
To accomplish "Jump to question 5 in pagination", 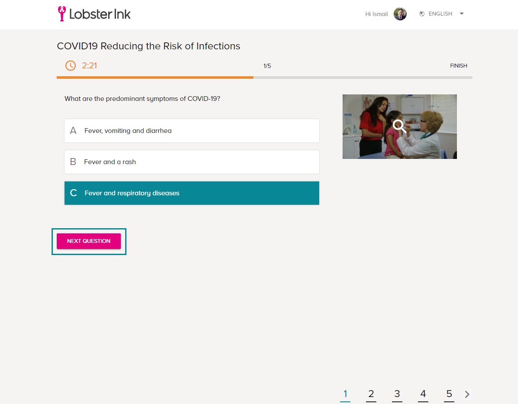I will (x=449, y=394).
